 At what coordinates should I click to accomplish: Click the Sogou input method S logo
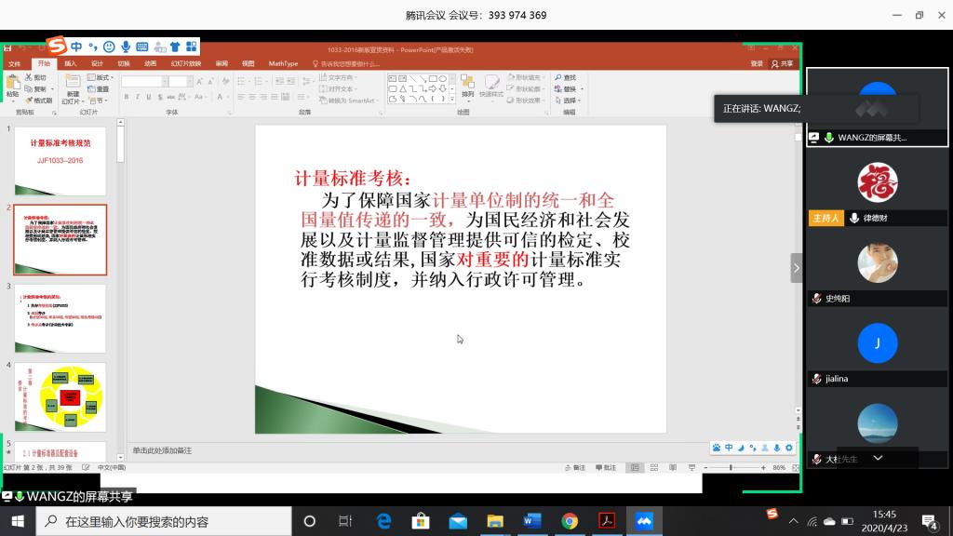click(57, 46)
